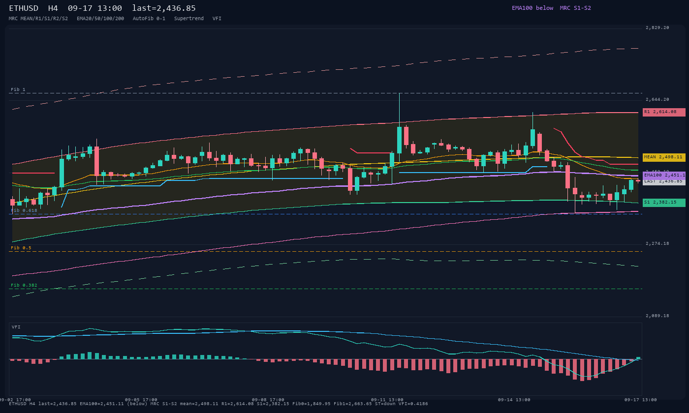This screenshot has width=689, height=413.
Task: Click the VFI indicator label in header
Action: click(x=217, y=19)
